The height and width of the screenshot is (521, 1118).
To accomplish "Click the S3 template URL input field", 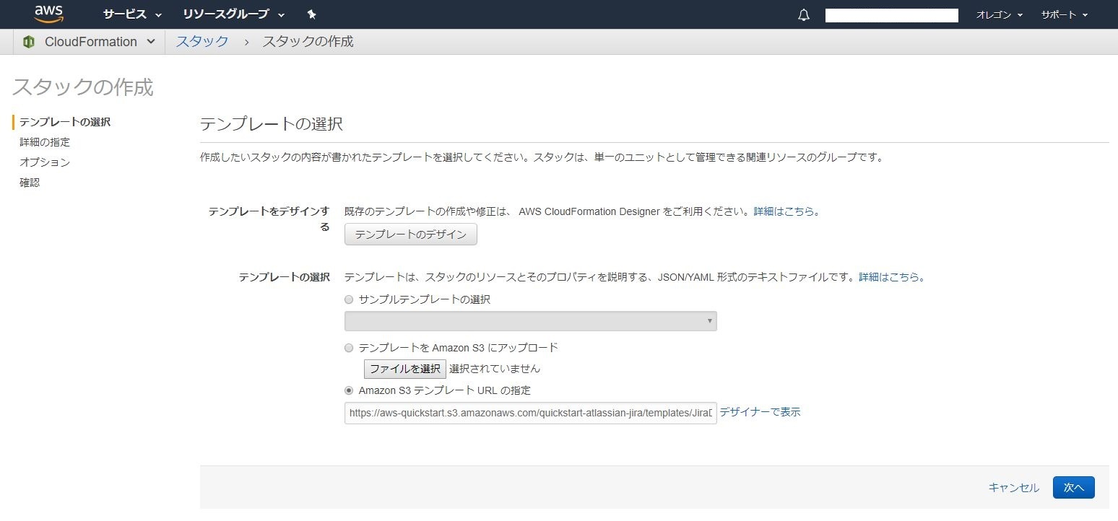I will [x=531, y=413].
